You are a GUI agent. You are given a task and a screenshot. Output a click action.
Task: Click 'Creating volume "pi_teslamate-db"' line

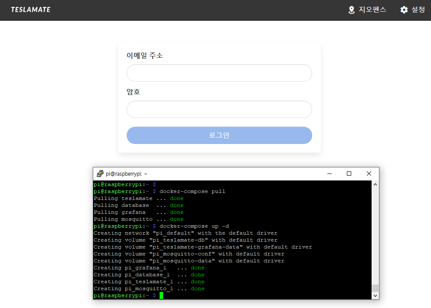point(185,240)
